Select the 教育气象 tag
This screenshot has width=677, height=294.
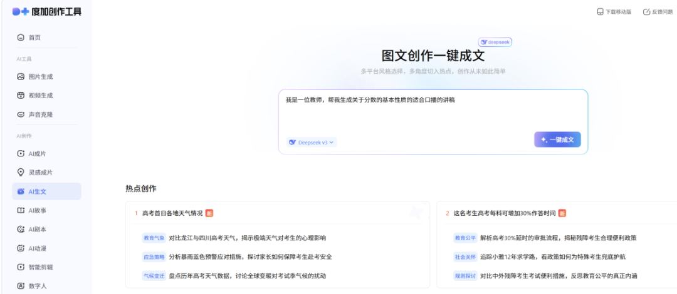click(x=154, y=238)
